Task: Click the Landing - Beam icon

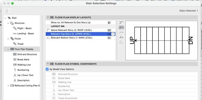Action: point(15,34)
